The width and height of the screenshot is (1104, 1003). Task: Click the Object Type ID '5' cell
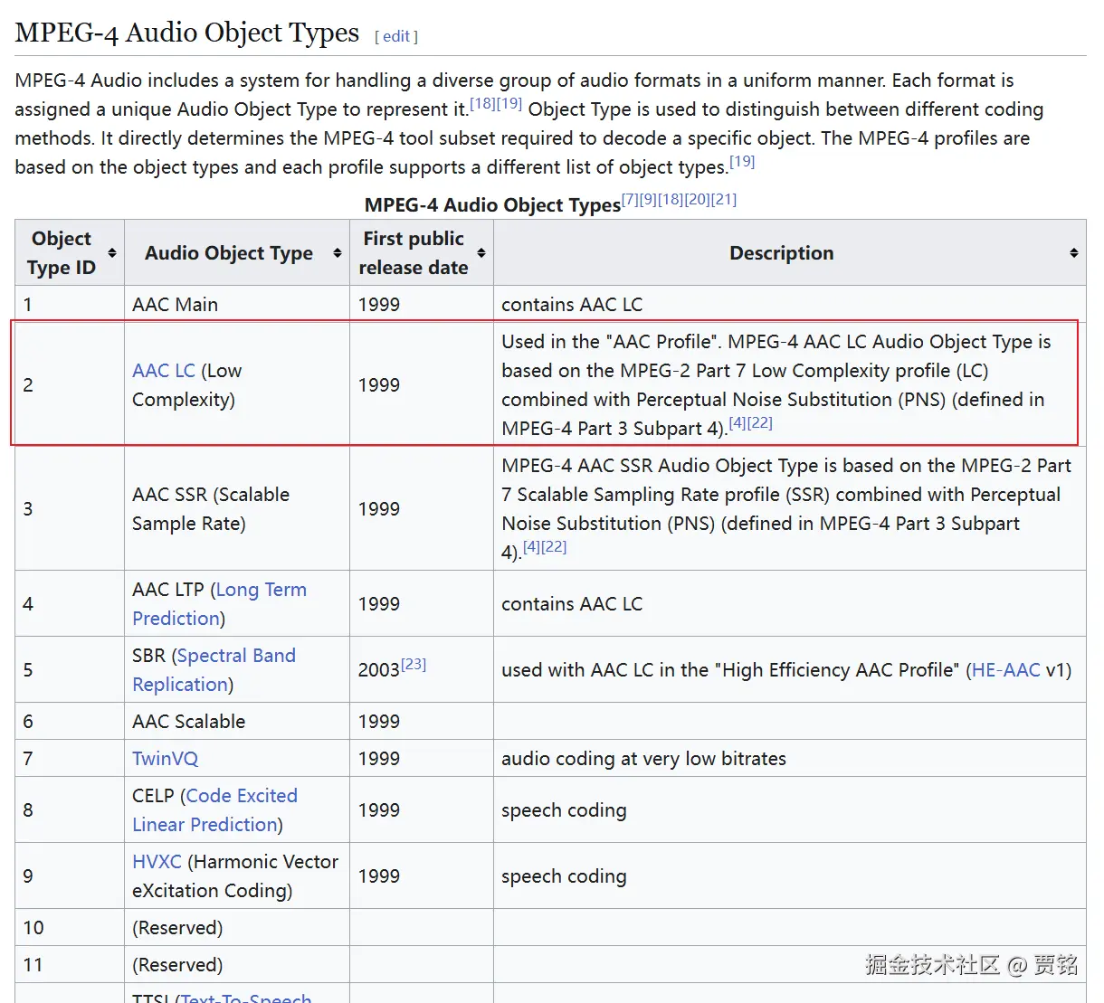pyautogui.click(x=70, y=670)
